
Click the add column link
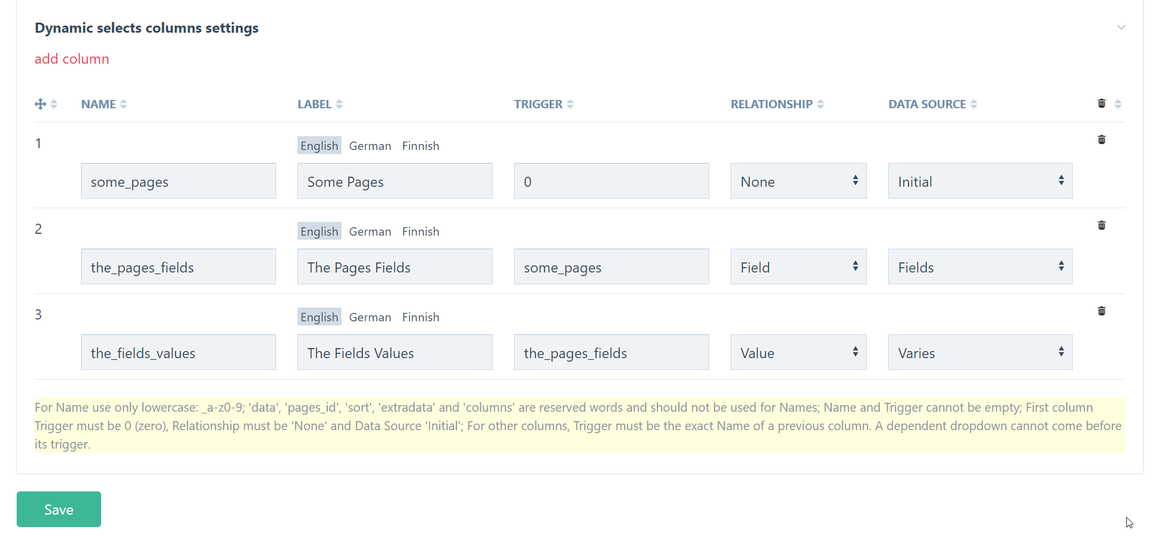[71, 58]
